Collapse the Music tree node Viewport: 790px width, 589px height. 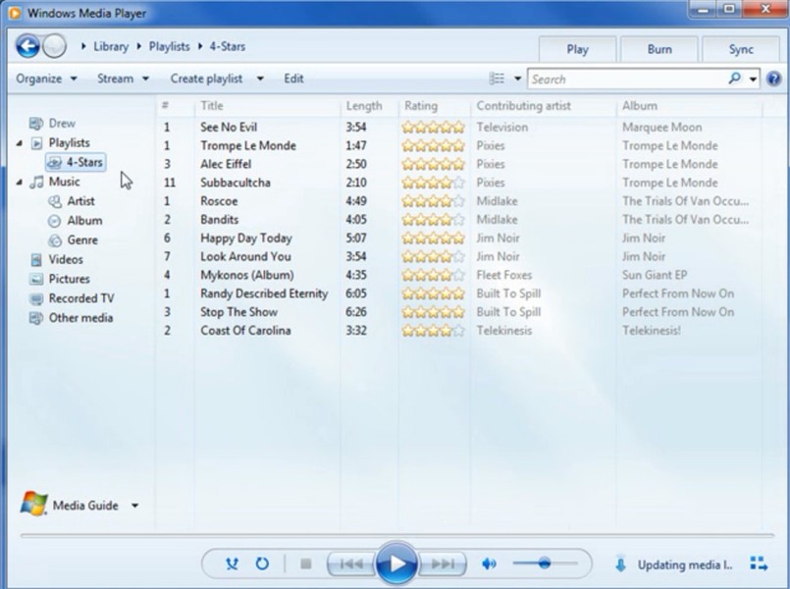point(21,182)
